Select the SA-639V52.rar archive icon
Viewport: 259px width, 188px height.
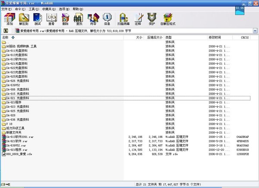[3, 145]
